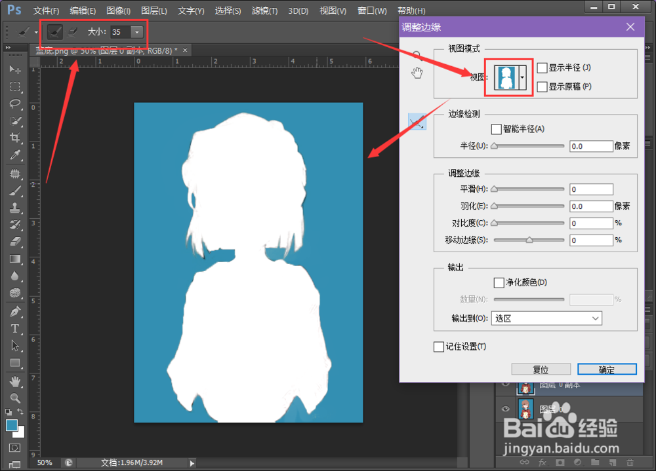Select the Clone Stamp tool
Viewport: 656px width, 471px height.
[15, 208]
